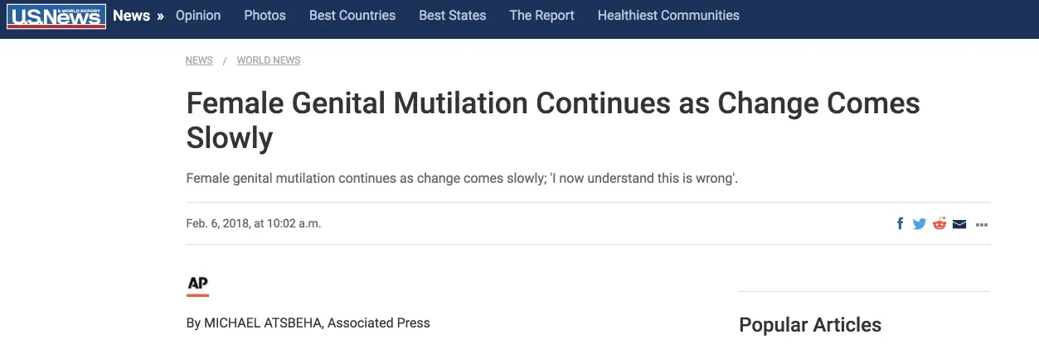
Task: Open the Opinion section
Action: (198, 16)
